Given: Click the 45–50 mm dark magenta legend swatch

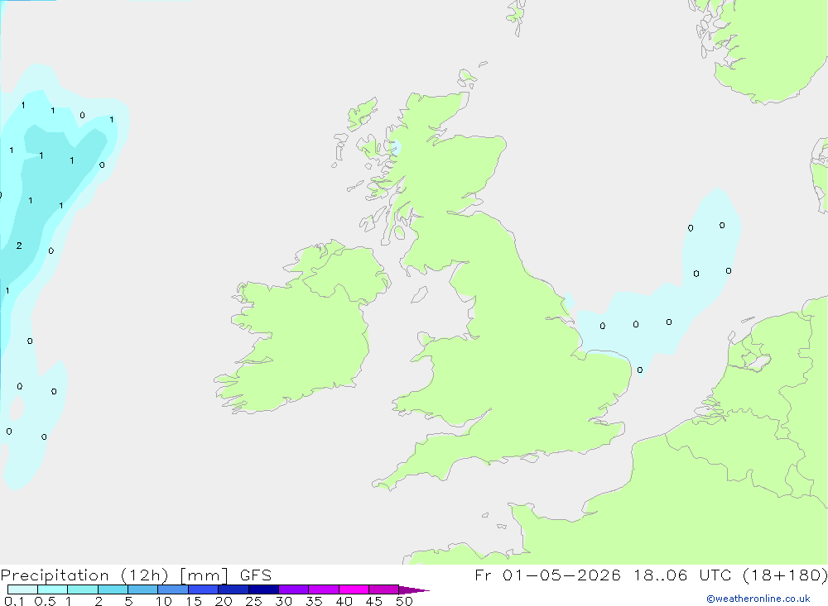Looking at the screenshot, I should (383, 589).
